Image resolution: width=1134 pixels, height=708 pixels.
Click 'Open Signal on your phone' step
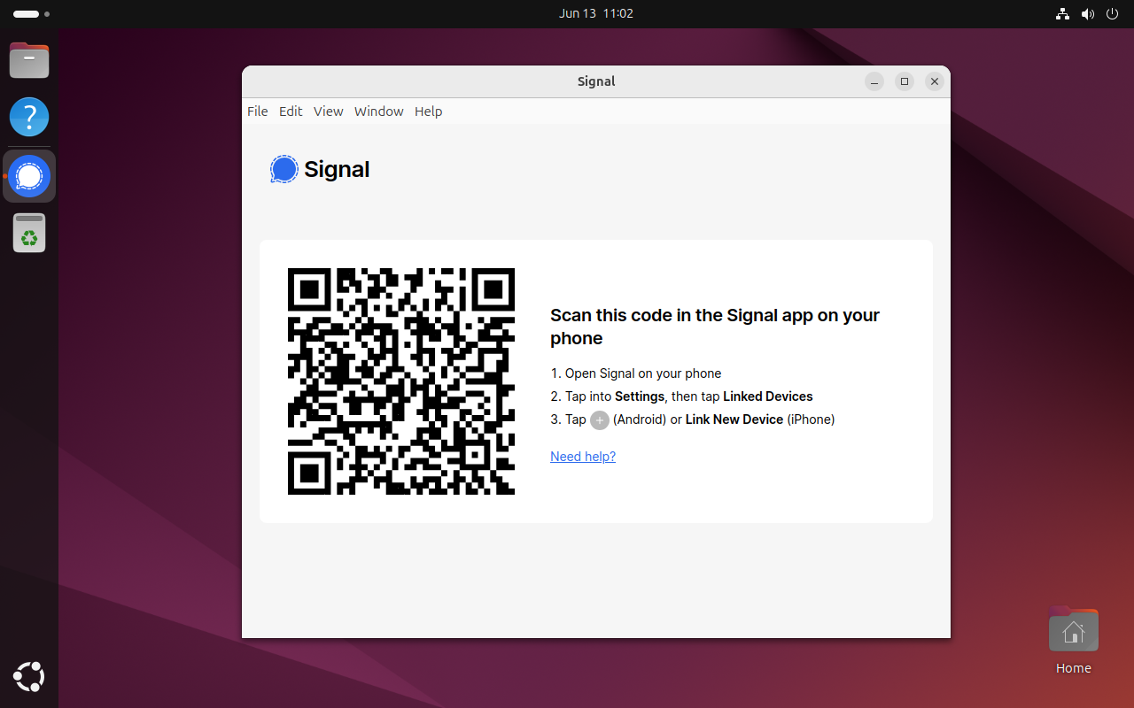tap(636, 373)
